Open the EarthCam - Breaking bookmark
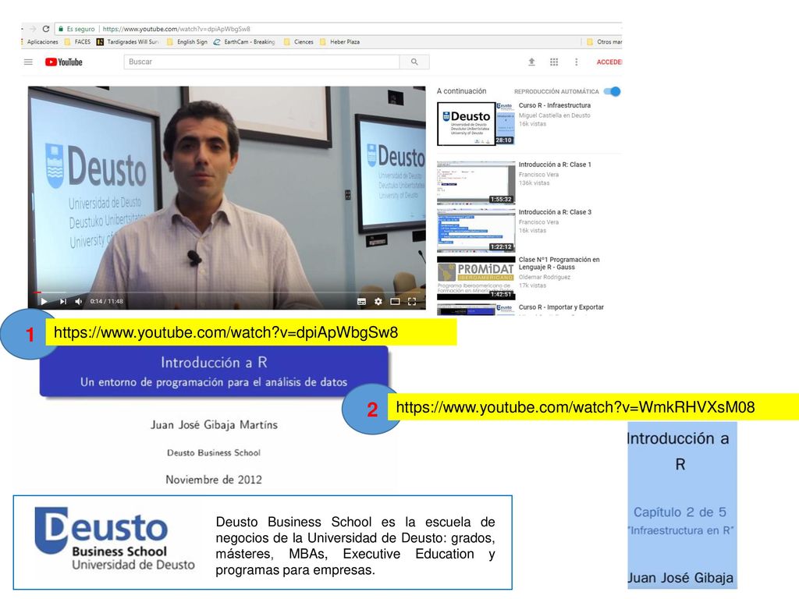Screen dimensions: 799x599 pos(244,42)
